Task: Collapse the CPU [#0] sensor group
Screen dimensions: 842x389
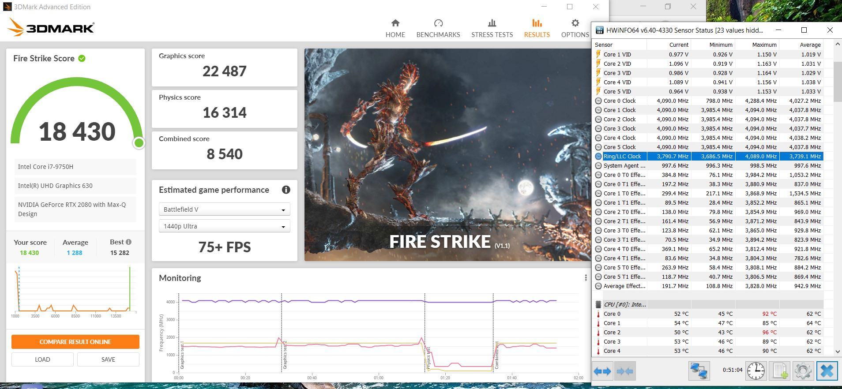Action: [598, 304]
